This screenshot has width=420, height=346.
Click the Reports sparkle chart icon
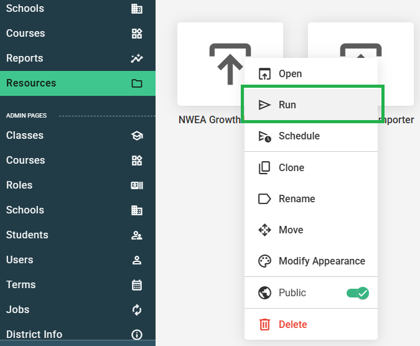coord(137,58)
